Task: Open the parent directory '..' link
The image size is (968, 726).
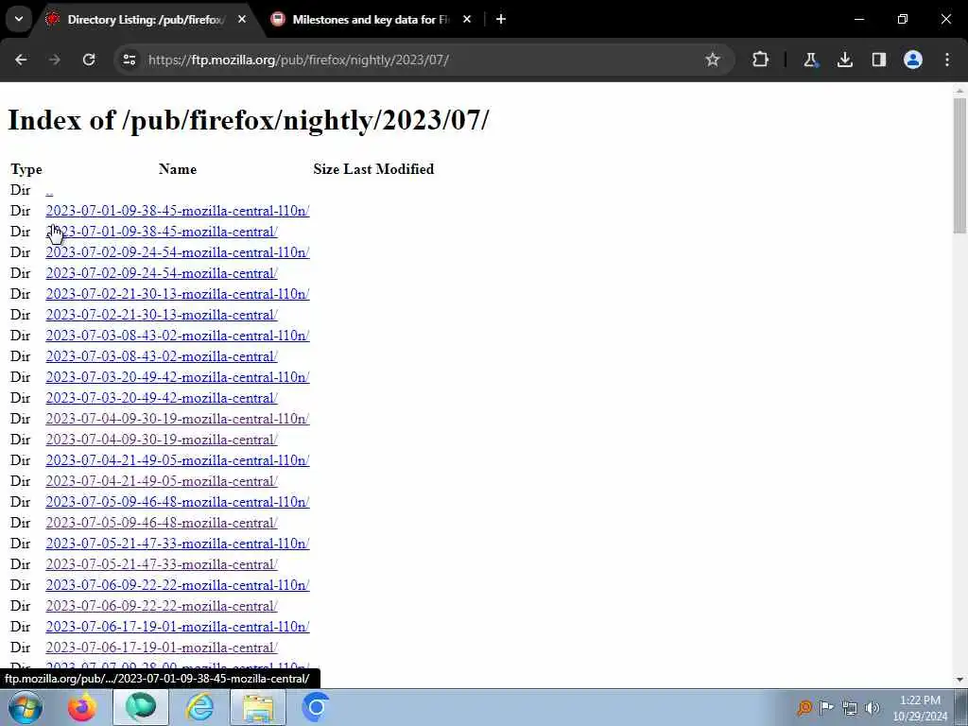Action: coord(49,190)
